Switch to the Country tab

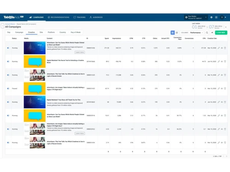point(63,32)
